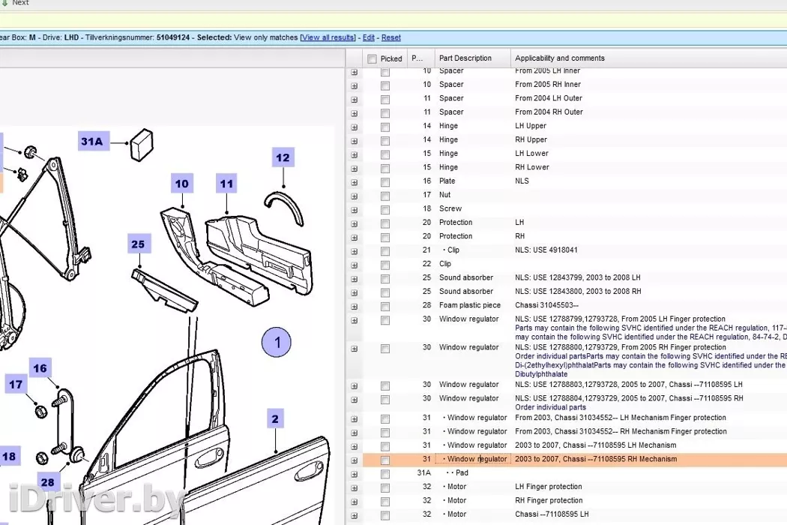787x525 pixels.
Task: Tick the Picked header checkbox
Action: pos(372,58)
